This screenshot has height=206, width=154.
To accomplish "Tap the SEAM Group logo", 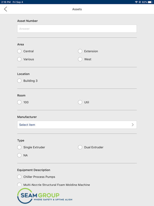I will click(45, 196).
